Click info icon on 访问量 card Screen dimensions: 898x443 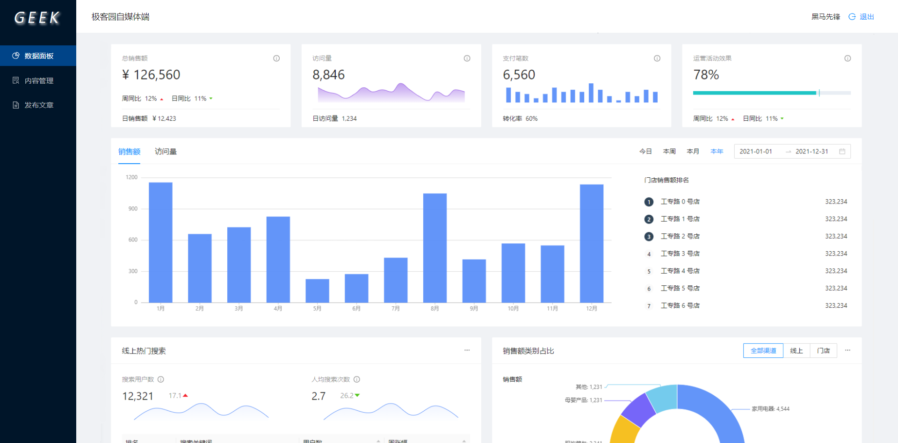click(x=467, y=58)
